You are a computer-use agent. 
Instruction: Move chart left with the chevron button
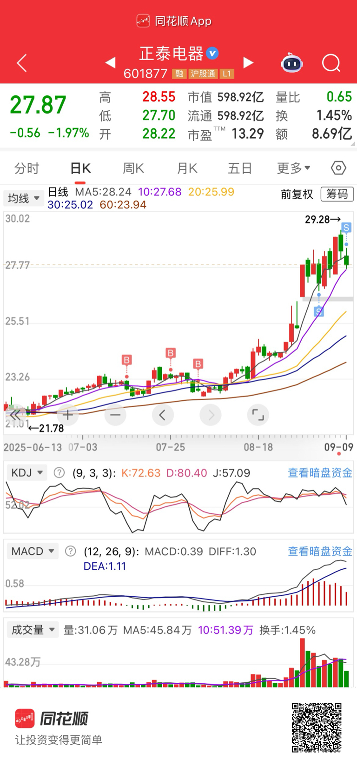click(x=163, y=415)
